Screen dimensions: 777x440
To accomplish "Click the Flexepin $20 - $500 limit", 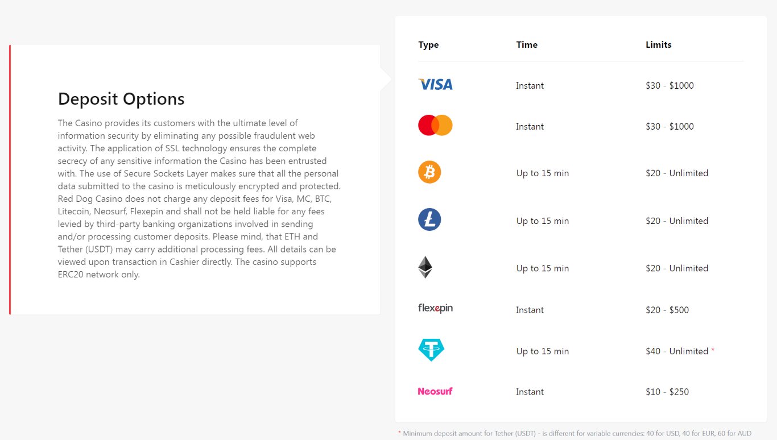I will (x=667, y=310).
